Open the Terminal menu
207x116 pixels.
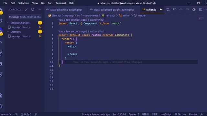click(60, 3)
